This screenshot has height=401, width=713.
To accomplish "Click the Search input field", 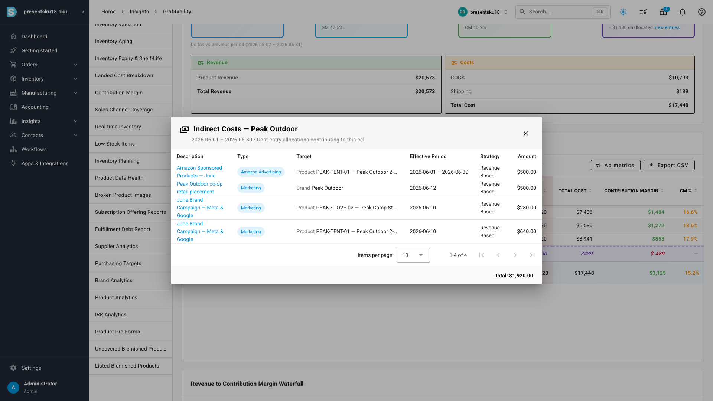I will [x=563, y=12].
